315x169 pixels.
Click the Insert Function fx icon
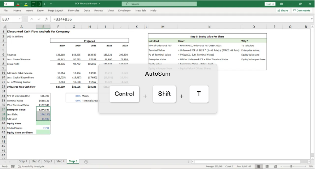coord(46,19)
